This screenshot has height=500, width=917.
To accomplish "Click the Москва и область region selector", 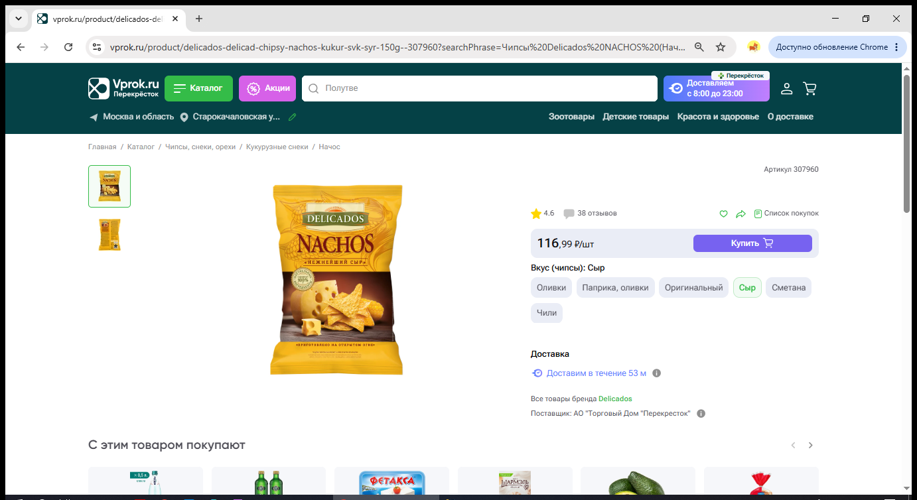I will (x=138, y=117).
